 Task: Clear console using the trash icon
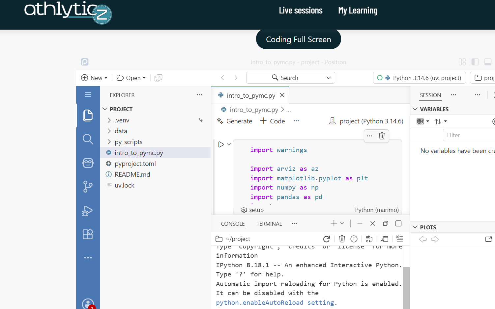tap(342, 239)
